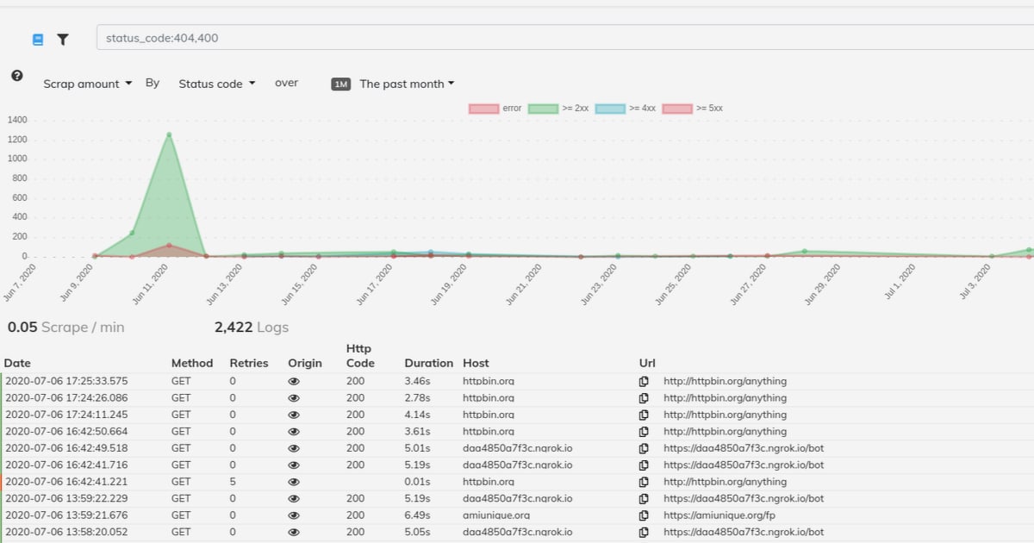The width and height of the screenshot is (1034, 543).
Task: Open the filter funnel icon
Action: (x=63, y=40)
